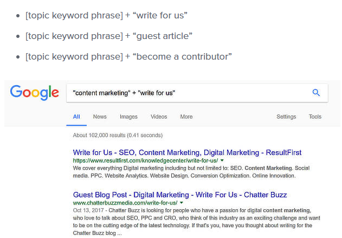The width and height of the screenshot is (342, 238).
Task: Switch to the Images tab
Action: pyautogui.click(x=128, y=117)
